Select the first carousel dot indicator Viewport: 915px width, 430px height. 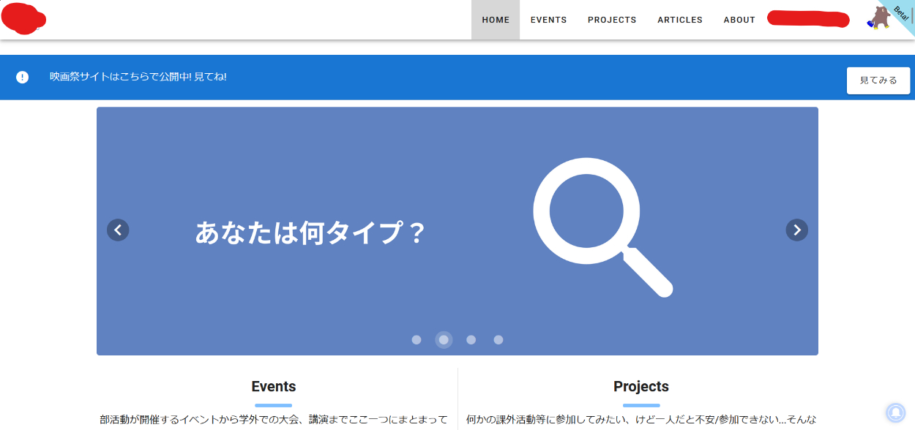[x=417, y=339]
